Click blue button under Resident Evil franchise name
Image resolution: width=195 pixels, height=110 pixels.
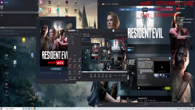click(x=129, y=50)
